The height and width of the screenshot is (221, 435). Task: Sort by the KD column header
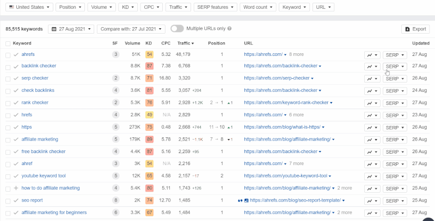pyautogui.click(x=149, y=43)
